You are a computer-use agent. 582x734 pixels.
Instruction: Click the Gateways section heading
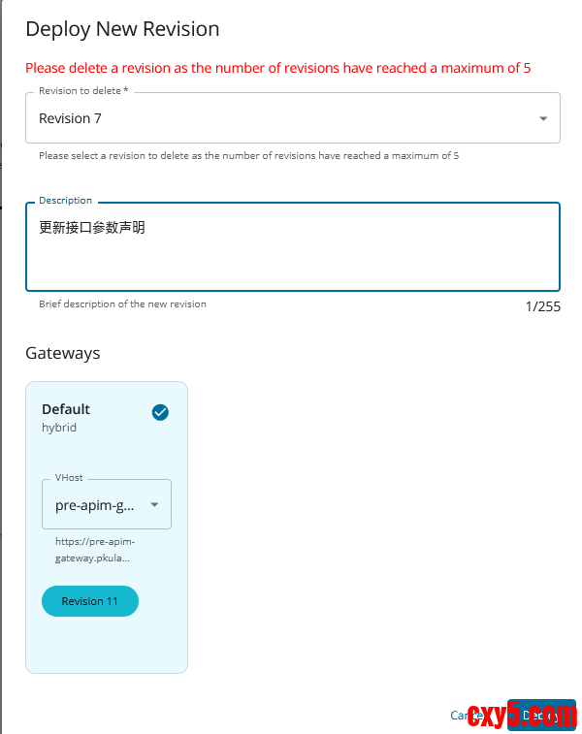point(63,353)
